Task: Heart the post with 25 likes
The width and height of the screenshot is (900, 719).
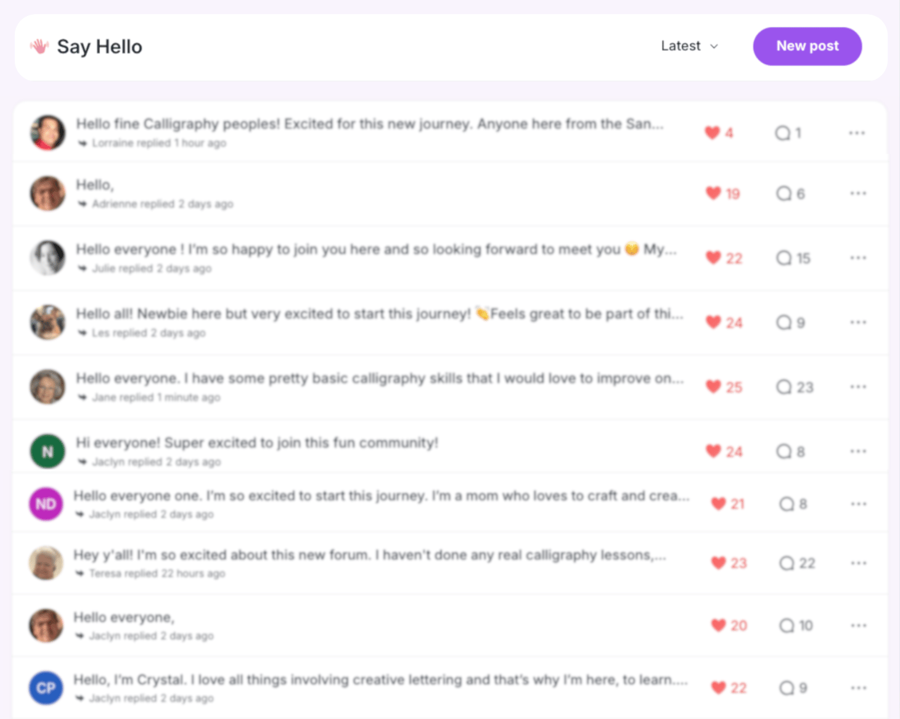Action: 713,387
